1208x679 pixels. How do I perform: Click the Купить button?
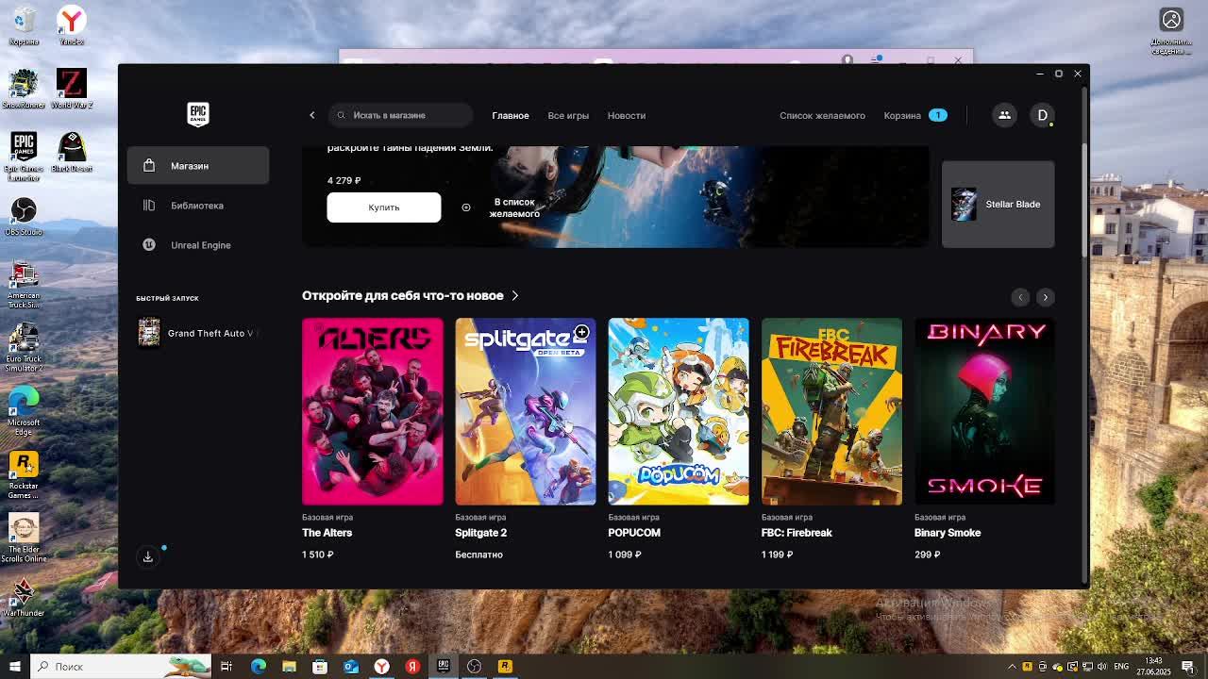(x=384, y=207)
